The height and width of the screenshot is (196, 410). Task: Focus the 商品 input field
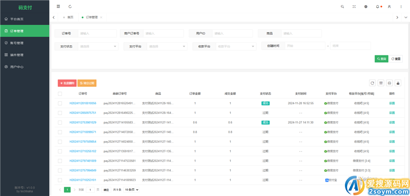pos(301,33)
